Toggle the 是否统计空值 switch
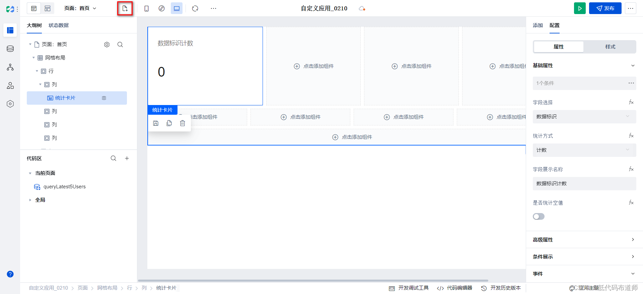643x294 pixels. [539, 216]
